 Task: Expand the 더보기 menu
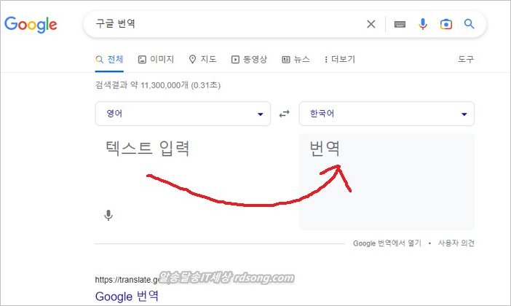340,59
